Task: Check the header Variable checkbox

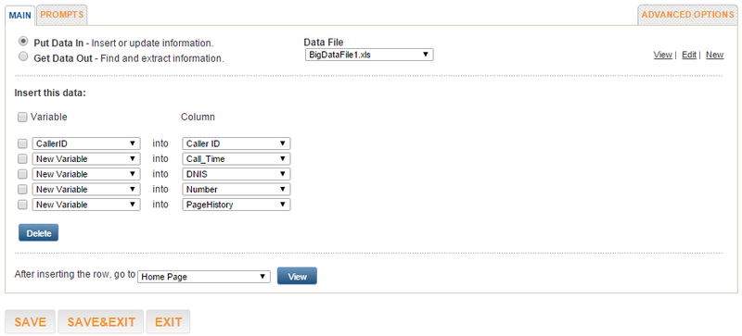Action: pos(22,118)
